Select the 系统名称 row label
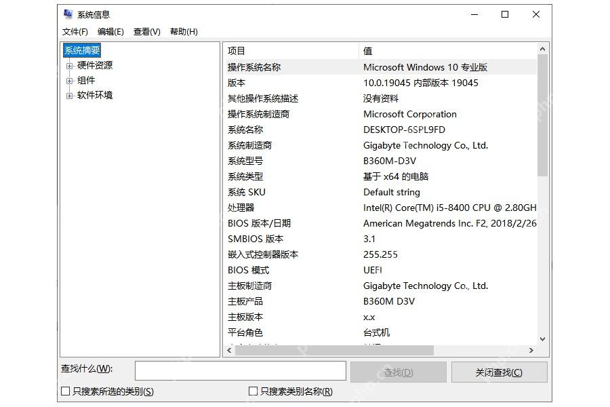Image resolution: width=610 pixels, height=407 pixels. pos(245,130)
